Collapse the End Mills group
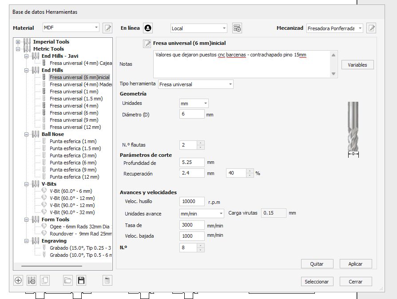Image resolution: width=397 pixels, height=299 pixels. 26,70
